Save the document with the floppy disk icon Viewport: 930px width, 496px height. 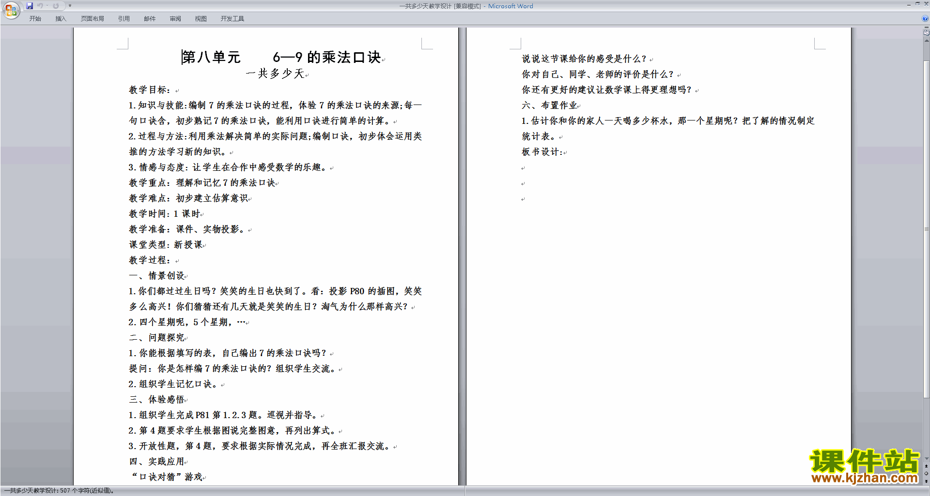30,6
